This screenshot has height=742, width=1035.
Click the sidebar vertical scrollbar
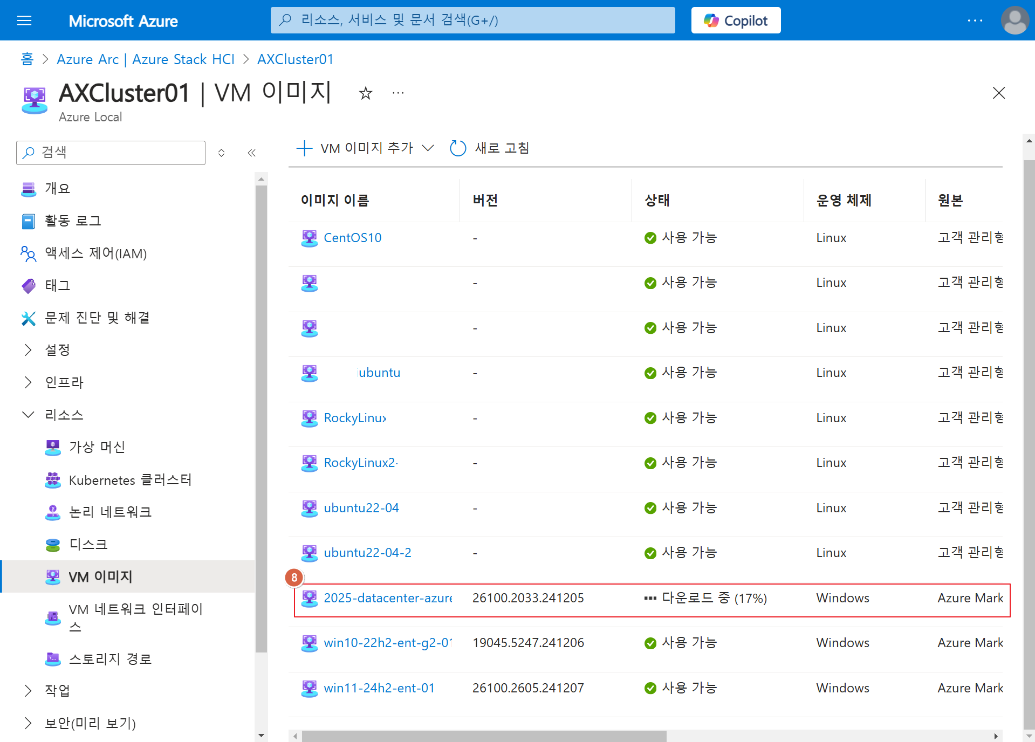[261, 418]
